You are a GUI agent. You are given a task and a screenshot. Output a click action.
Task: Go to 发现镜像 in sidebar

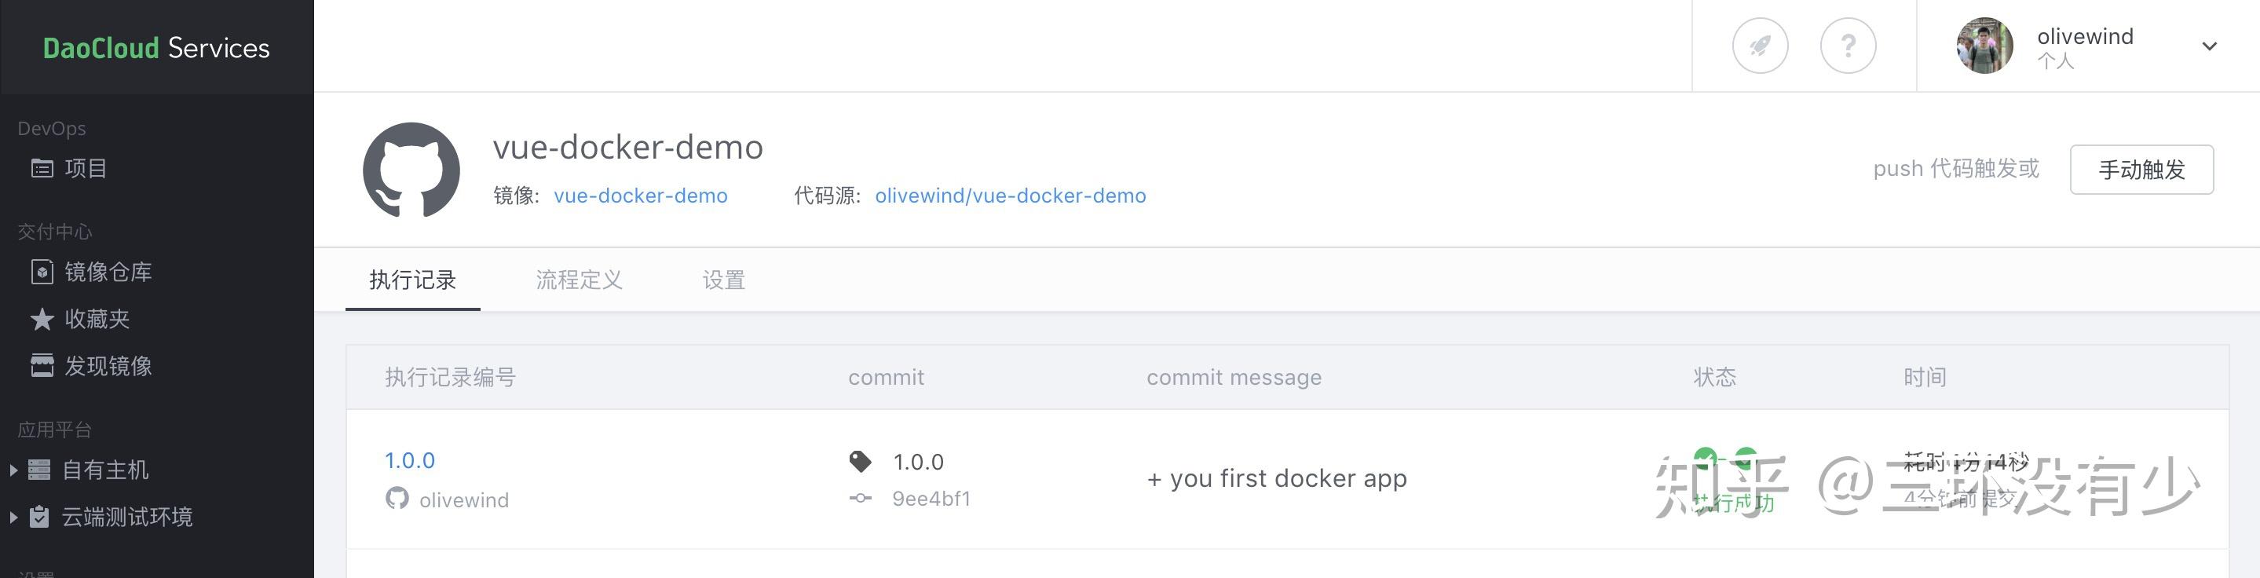point(107,366)
